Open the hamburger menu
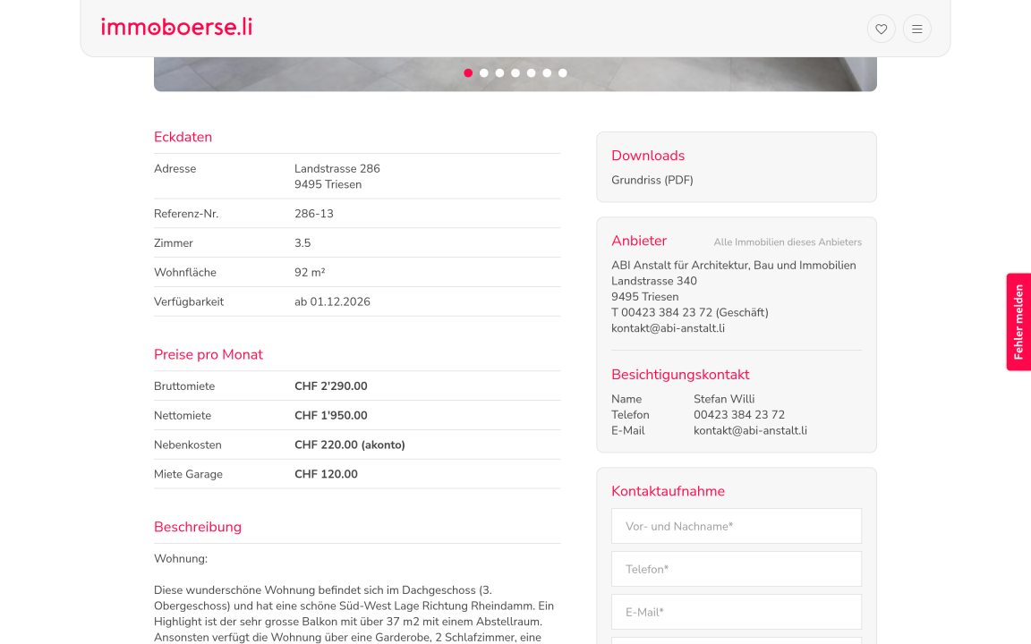1031x644 pixels. 916,29
